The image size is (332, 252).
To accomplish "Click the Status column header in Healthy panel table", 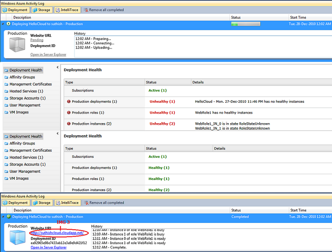I will point(179,148).
